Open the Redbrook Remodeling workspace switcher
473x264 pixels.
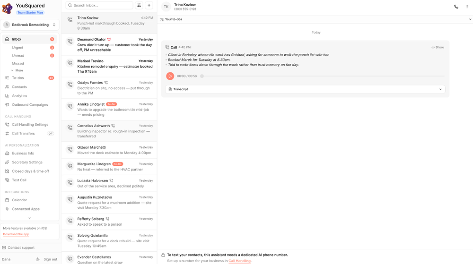29,25
